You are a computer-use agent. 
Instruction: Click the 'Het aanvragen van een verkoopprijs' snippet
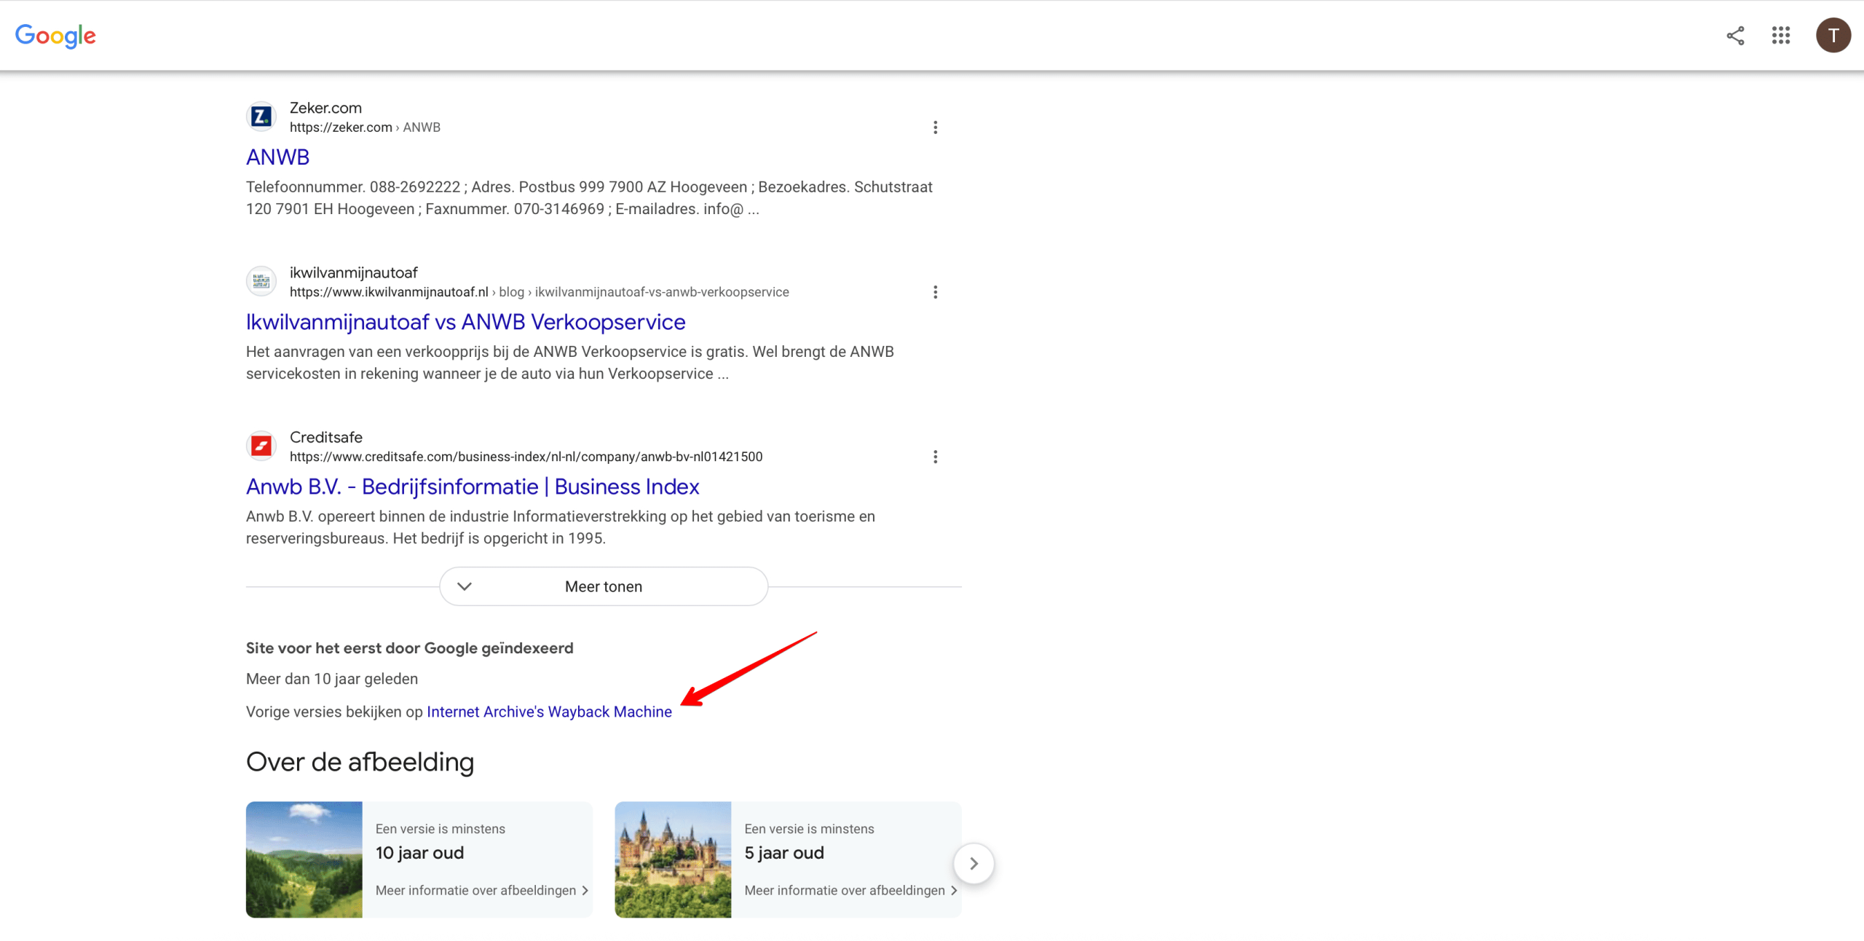(x=570, y=363)
